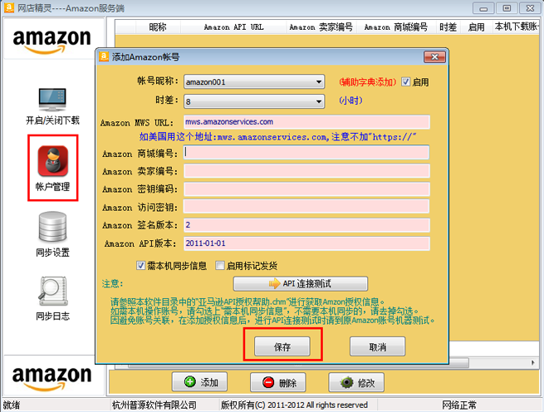Cancel the dialog with 取消
This screenshot has width=544, height=412.
pyautogui.click(x=377, y=346)
